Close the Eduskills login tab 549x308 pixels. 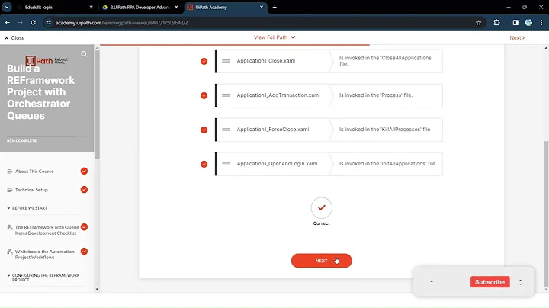(x=91, y=7)
